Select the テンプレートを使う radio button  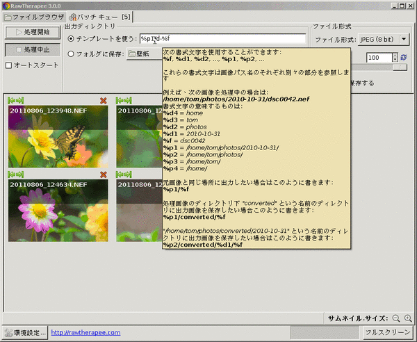point(71,39)
